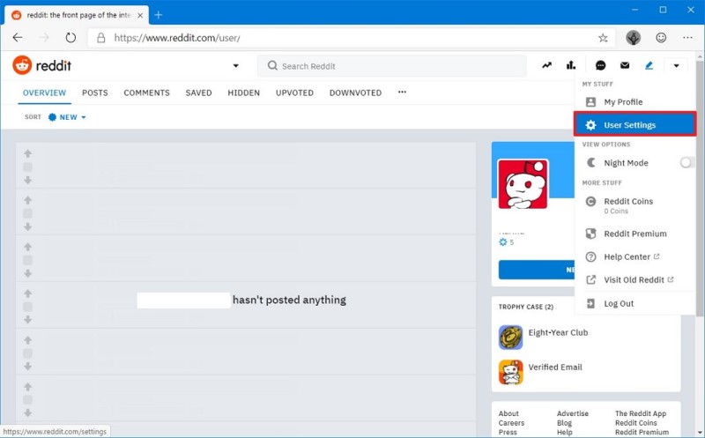The height and width of the screenshot is (438, 705).
Task: Switch to the COMMENTS tab
Action: coord(146,93)
